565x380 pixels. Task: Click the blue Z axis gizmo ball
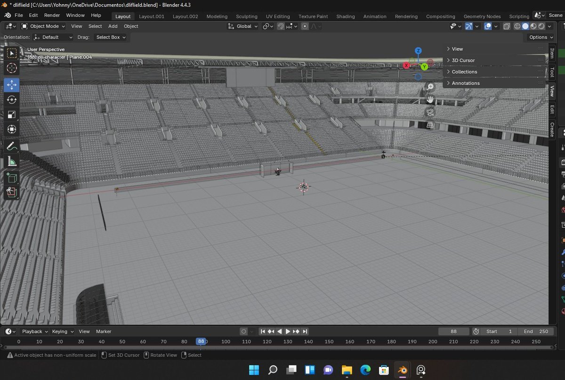click(418, 50)
